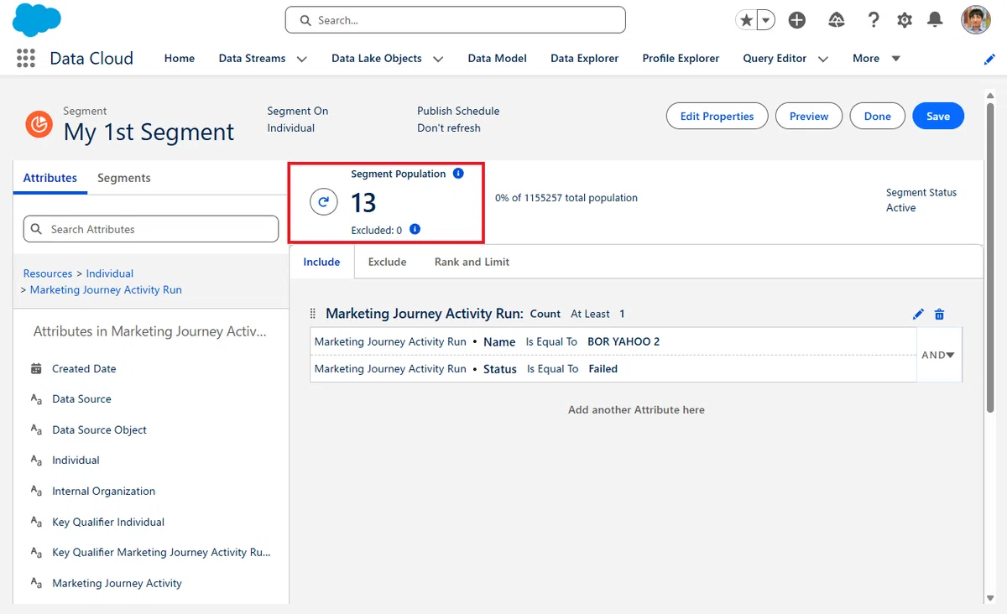Show the Segment Population info tooltip icon
This screenshot has height=614, width=1007.
tap(458, 174)
